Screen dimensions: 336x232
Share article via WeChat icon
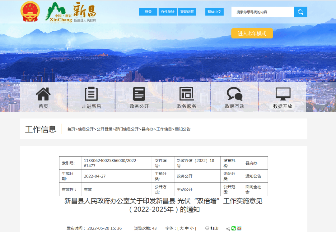(x=234, y=229)
